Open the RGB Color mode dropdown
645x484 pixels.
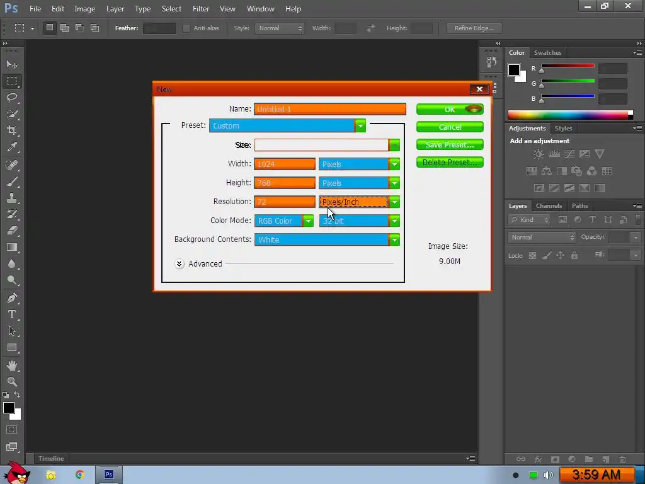284,221
